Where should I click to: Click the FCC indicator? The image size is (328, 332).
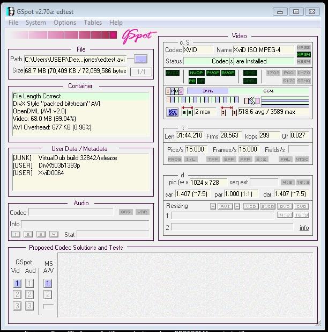point(288,73)
